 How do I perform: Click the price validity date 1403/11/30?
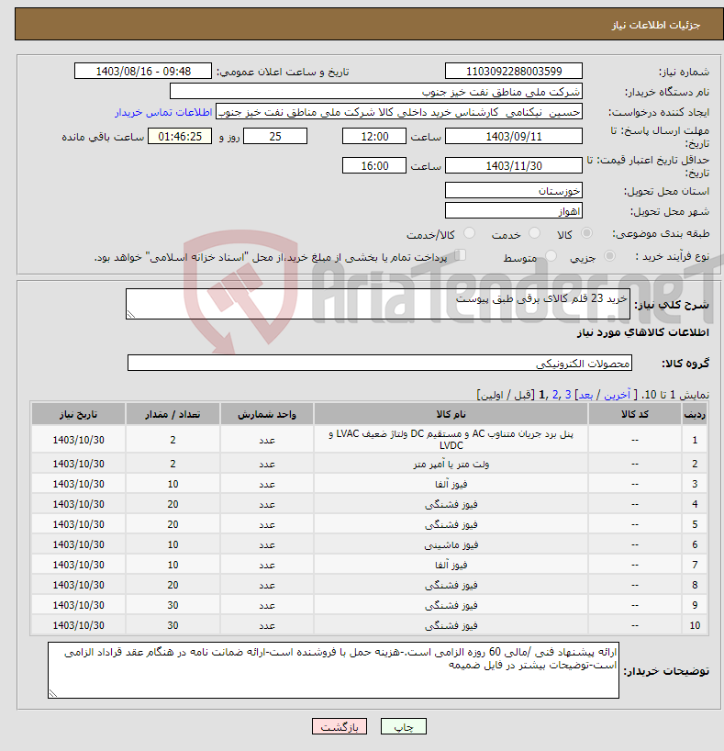[x=513, y=165]
